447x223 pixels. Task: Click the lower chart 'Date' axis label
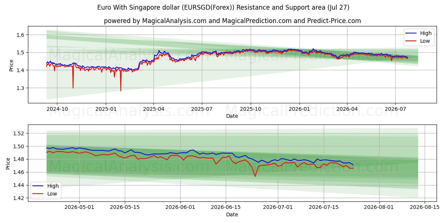232,214
